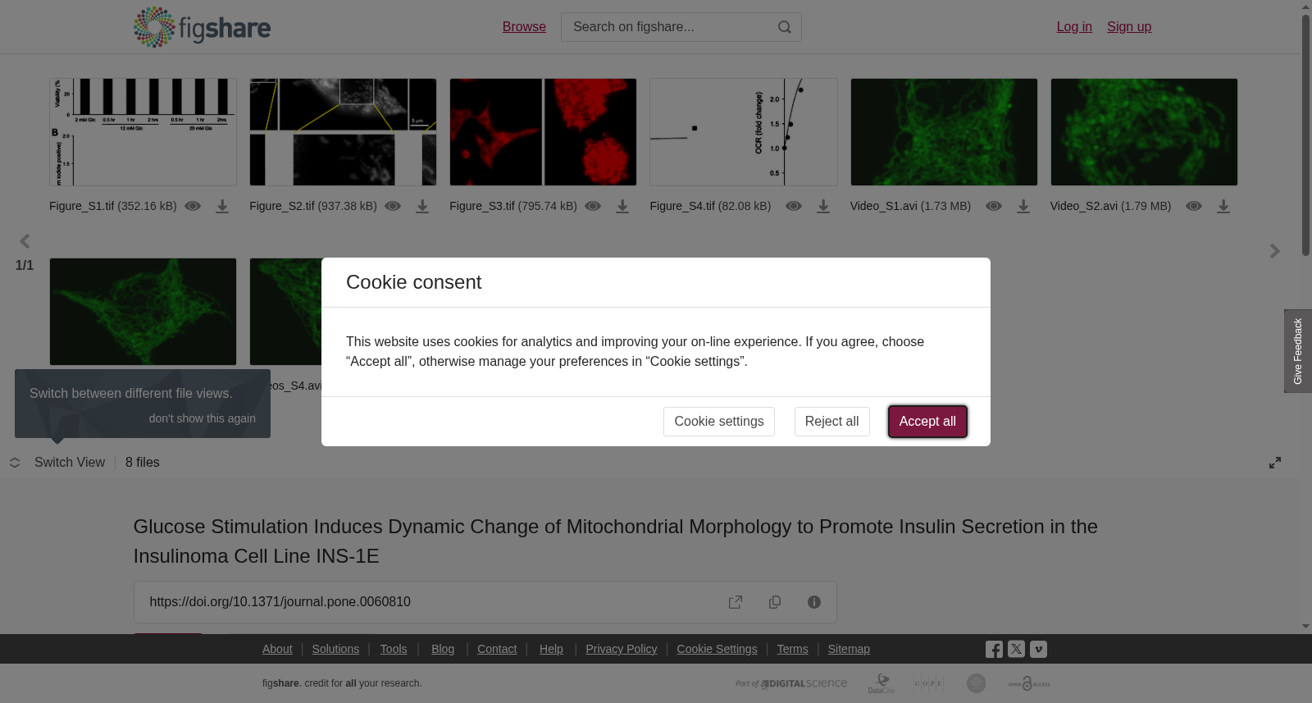This screenshot has height=703, width=1312.
Task: Click the 8 files label
Action: tap(143, 463)
